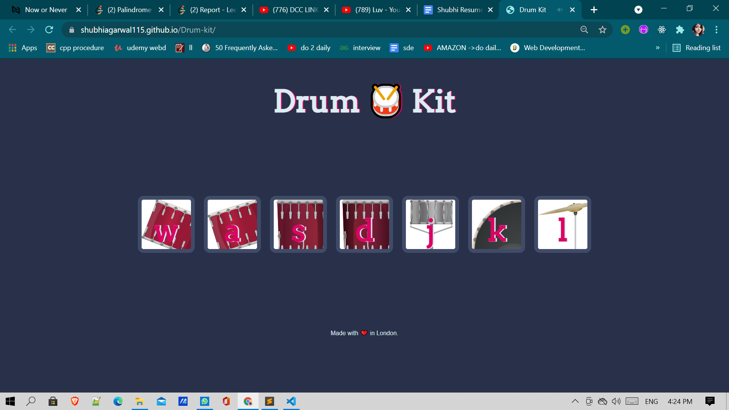Open the Chrome three-dot menu
This screenshot has height=410, width=729.
click(716, 30)
